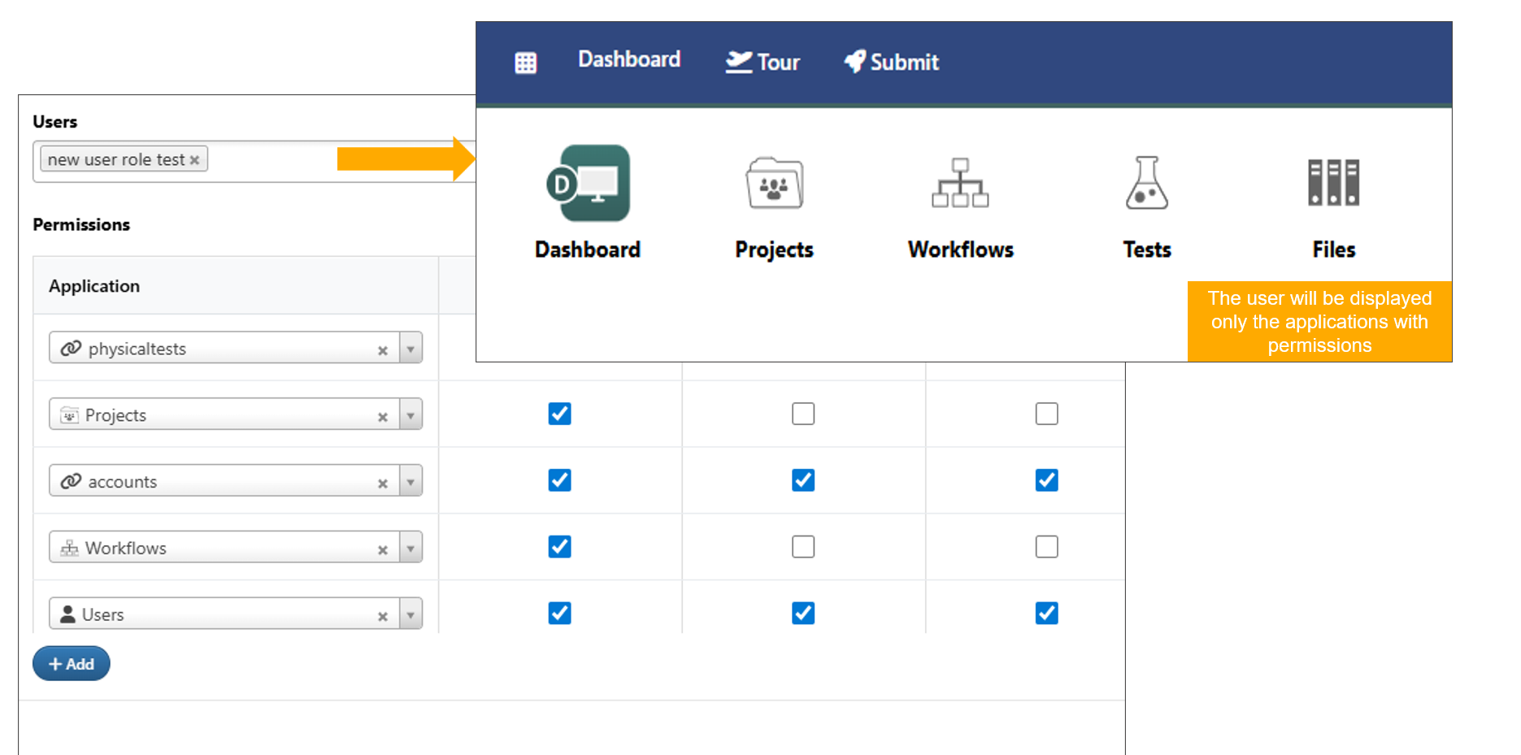Uncheck the first checkbox in Projects row
1521x755 pixels.
559,414
